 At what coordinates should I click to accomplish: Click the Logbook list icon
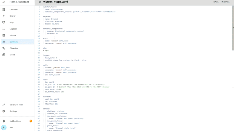[x=4, y=29]
